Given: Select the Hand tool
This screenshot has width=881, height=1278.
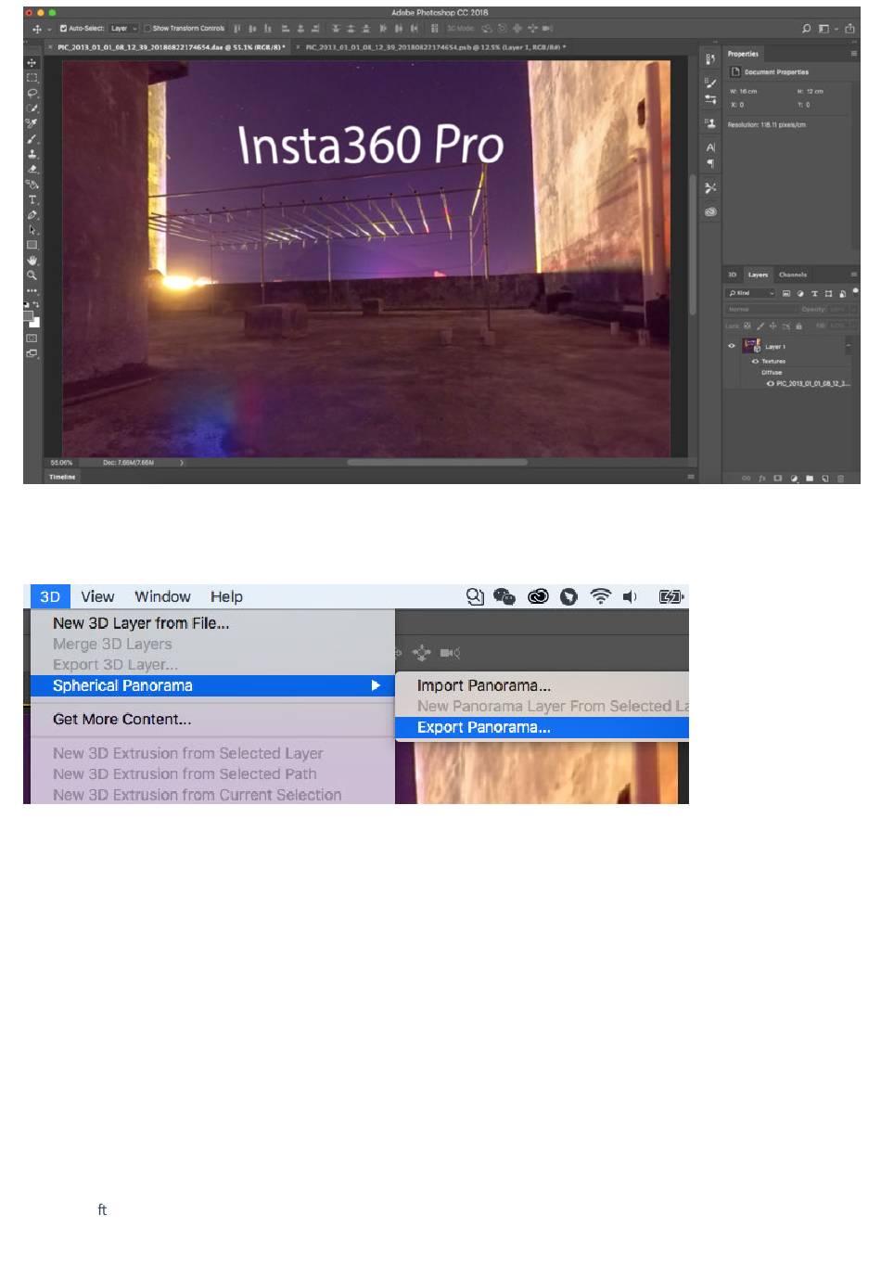Looking at the screenshot, I should 32,261.
